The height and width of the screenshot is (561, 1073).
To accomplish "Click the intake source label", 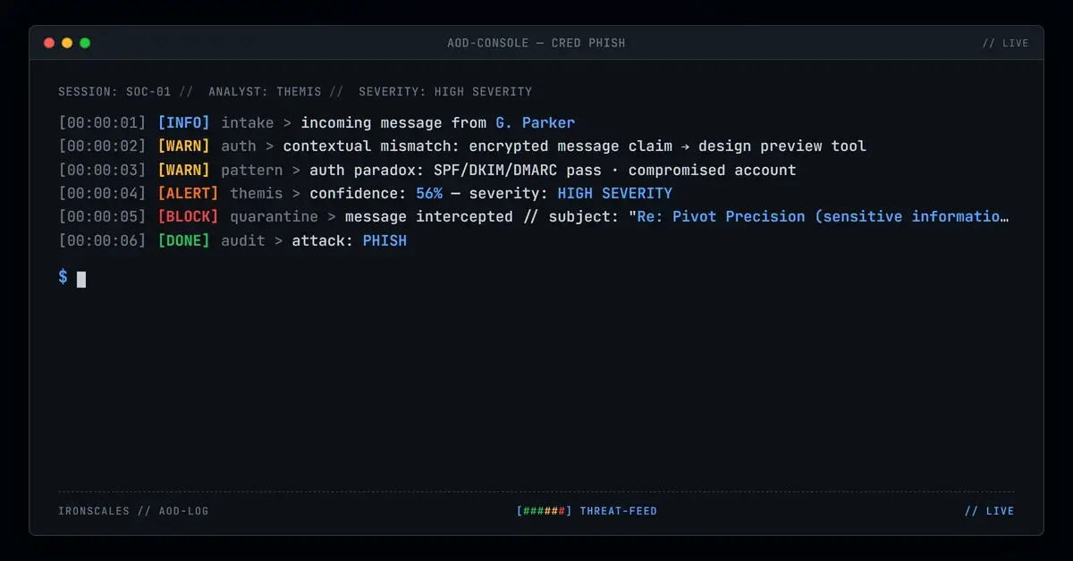I will coord(247,123).
